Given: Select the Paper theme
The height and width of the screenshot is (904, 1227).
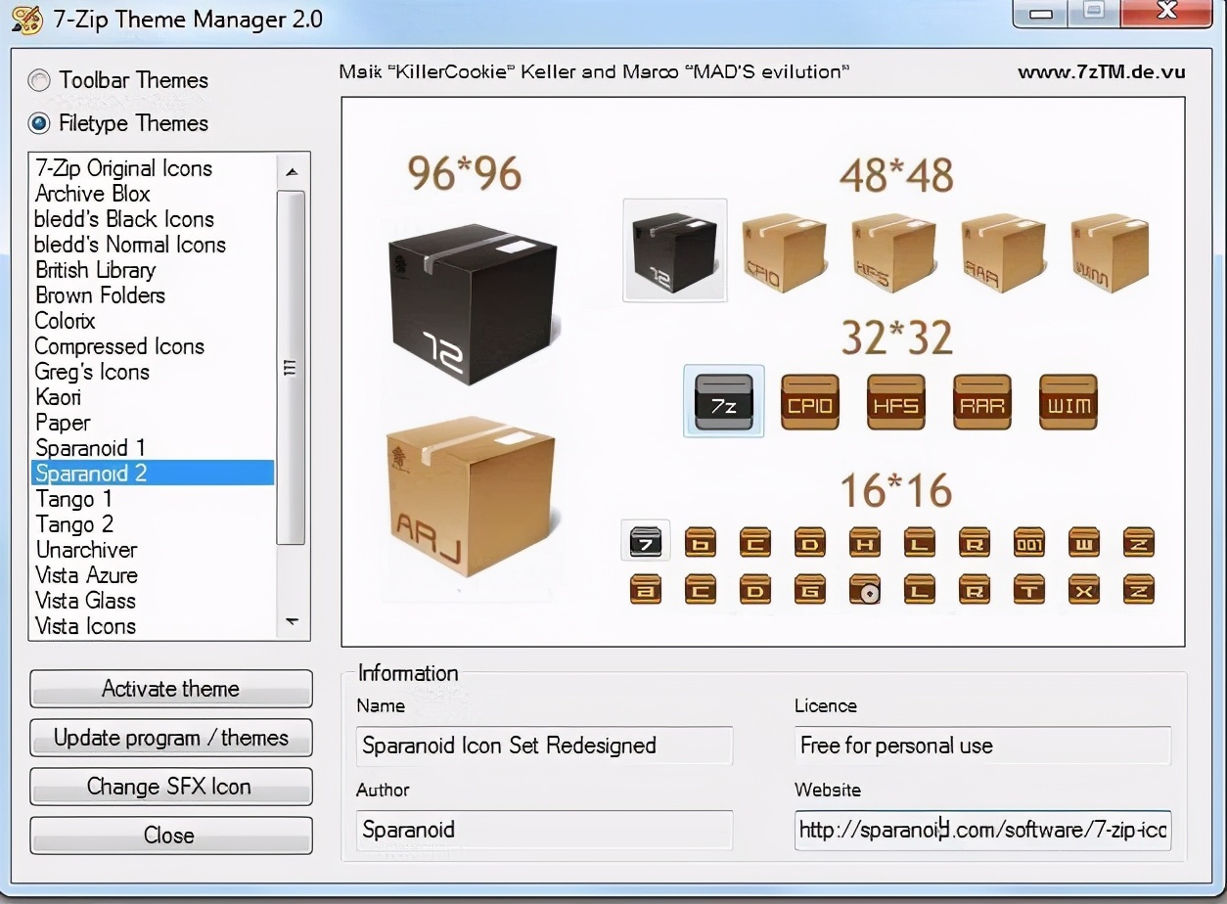Looking at the screenshot, I should pos(153,423).
